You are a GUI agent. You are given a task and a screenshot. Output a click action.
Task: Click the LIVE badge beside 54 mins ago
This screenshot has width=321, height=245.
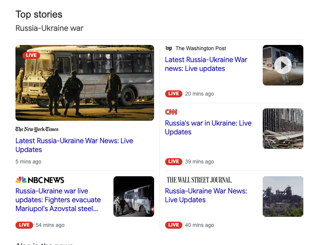click(24, 225)
